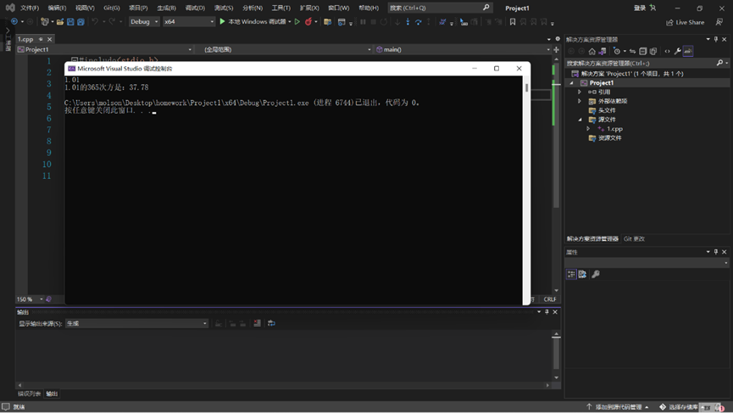Click 添加到源代码管理 in status bar
This screenshot has width=733, height=413.
click(618, 407)
